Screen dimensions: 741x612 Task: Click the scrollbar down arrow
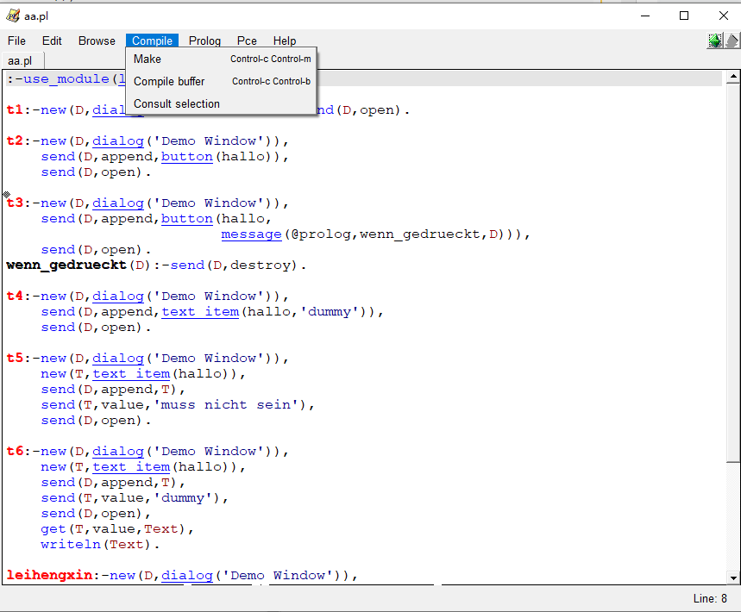coord(734,577)
